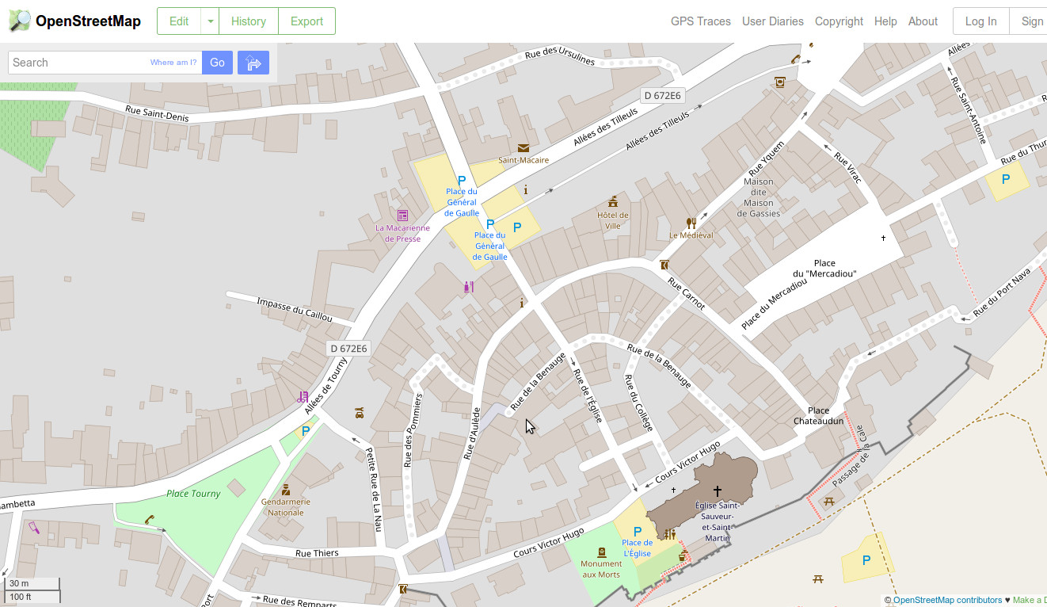
Task: Open the Copyright page
Action: click(x=839, y=21)
